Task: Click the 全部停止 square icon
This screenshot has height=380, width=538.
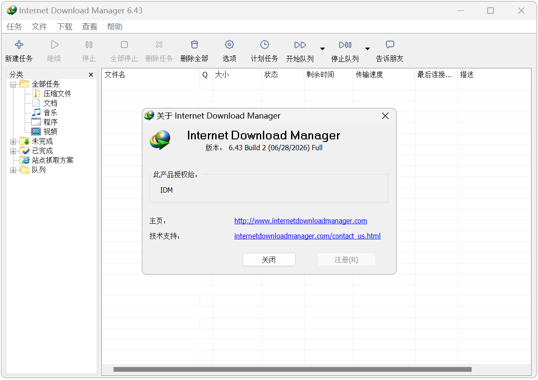Action: pyautogui.click(x=124, y=45)
